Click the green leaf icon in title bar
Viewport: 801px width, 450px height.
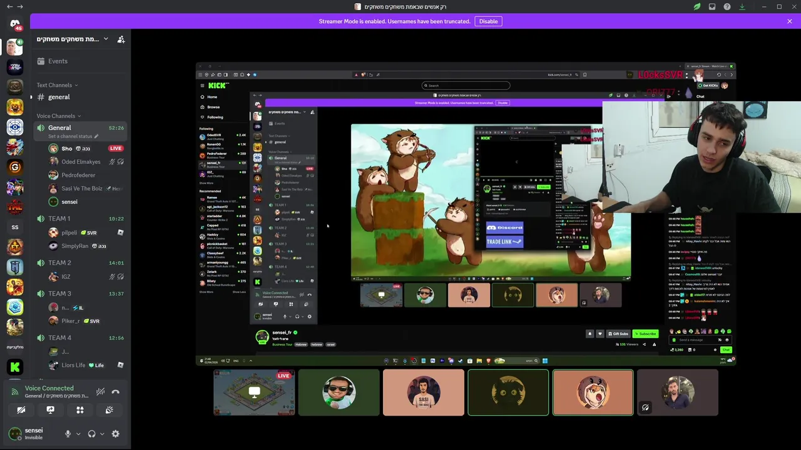(696, 7)
